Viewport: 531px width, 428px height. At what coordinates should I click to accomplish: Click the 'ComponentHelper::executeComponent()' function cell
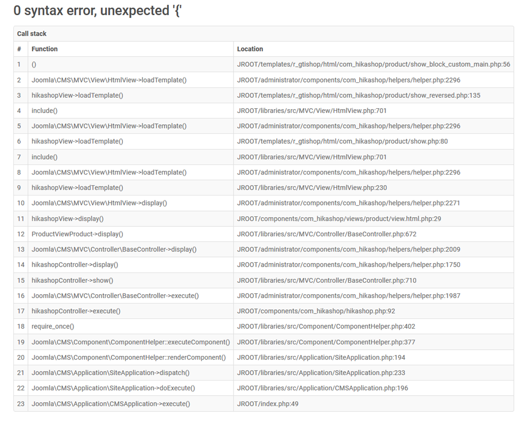[x=130, y=342]
